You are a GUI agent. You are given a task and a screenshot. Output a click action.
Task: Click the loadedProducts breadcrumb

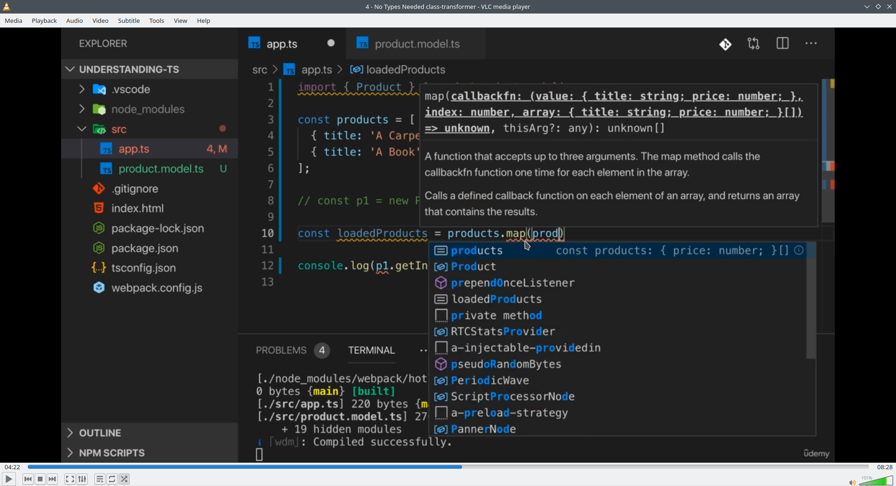pos(406,70)
